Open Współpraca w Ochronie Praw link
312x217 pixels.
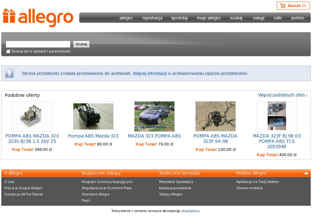[107, 188]
